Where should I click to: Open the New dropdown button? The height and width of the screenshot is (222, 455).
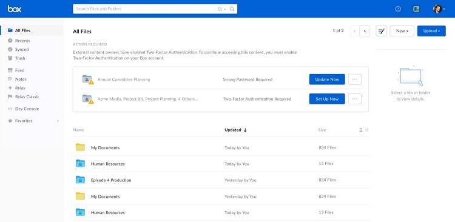coord(402,31)
